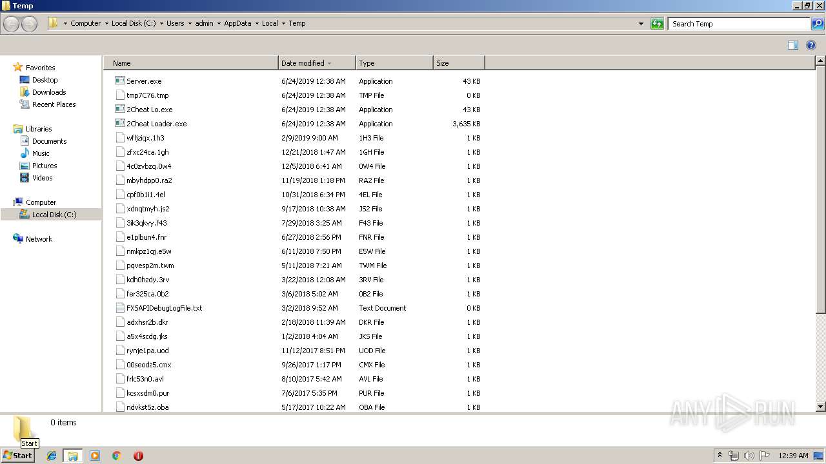Select the file xdnqtmyh.js2
Viewport: 826px width, 464px height.
pyautogui.click(x=148, y=209)
